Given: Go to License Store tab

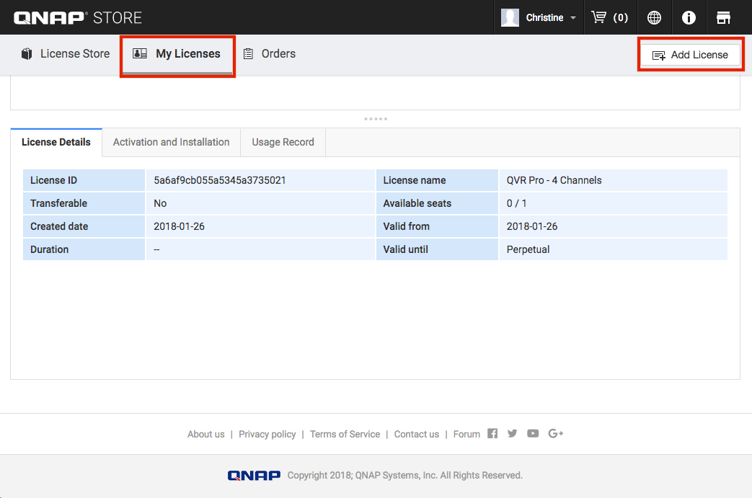Looking at the screenshot, I should 65,53.
